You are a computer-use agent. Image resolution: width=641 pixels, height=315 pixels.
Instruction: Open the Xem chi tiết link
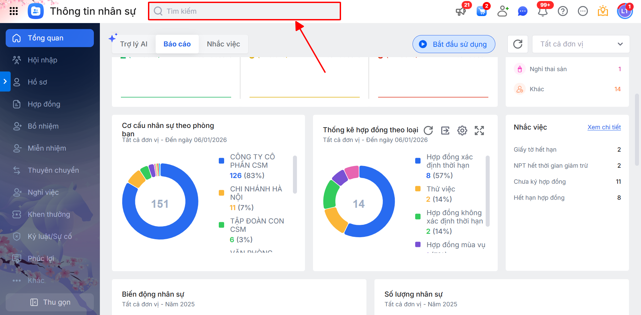coord(604,127)
